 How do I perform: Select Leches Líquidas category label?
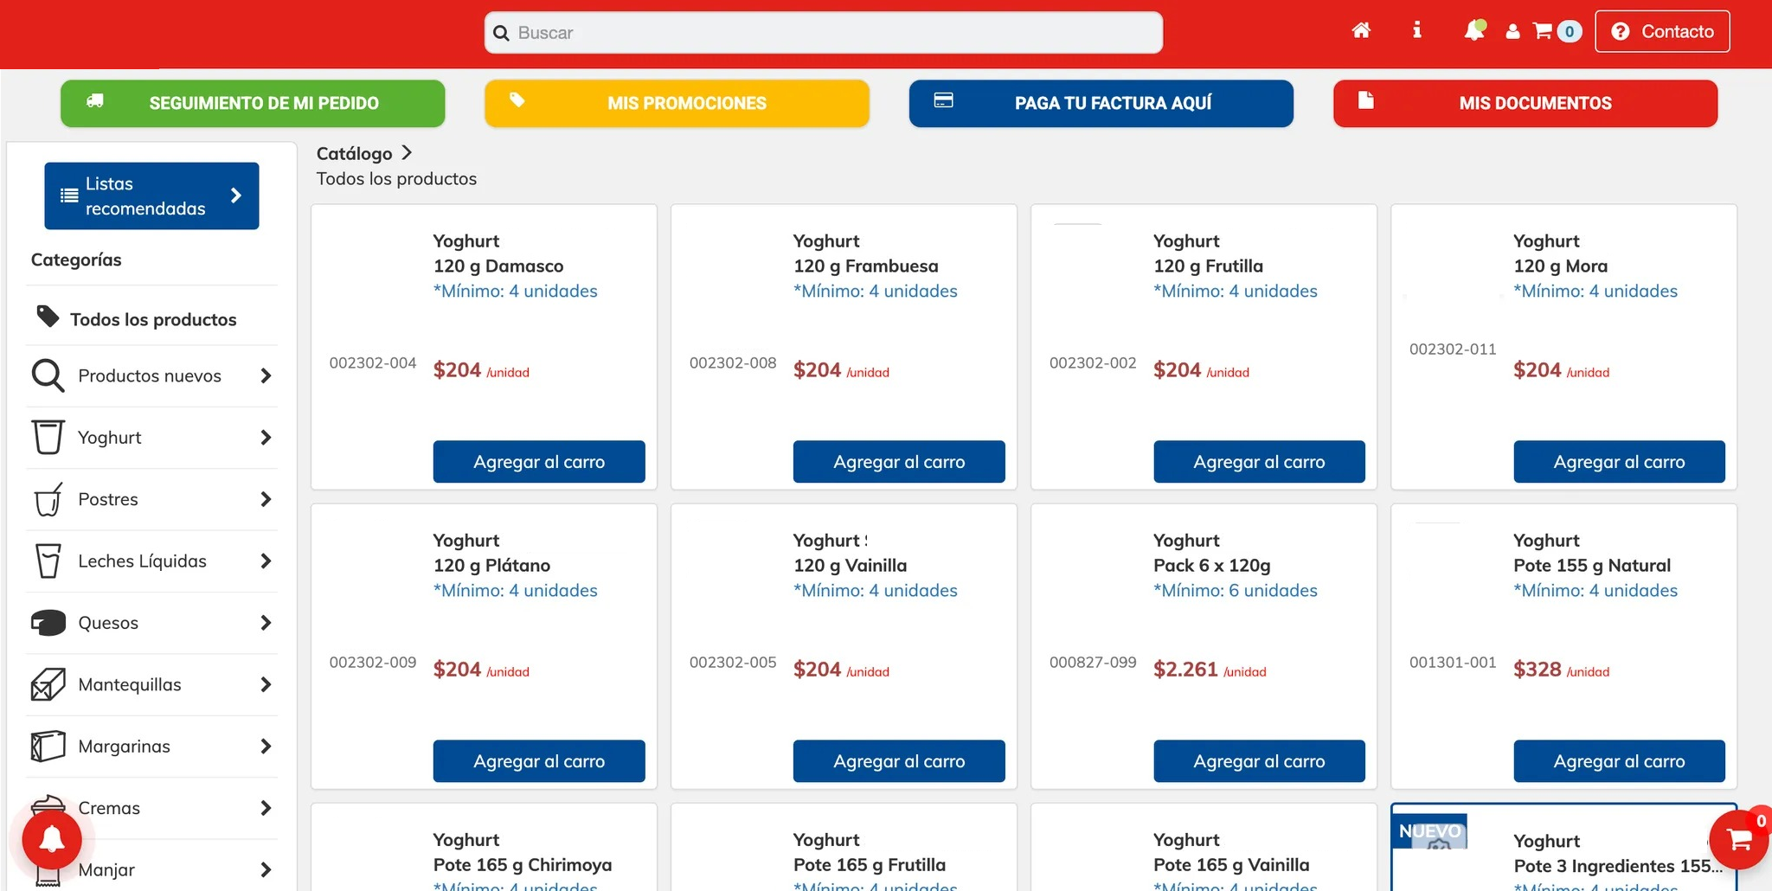pyautogui.click(x=143, y=561)
